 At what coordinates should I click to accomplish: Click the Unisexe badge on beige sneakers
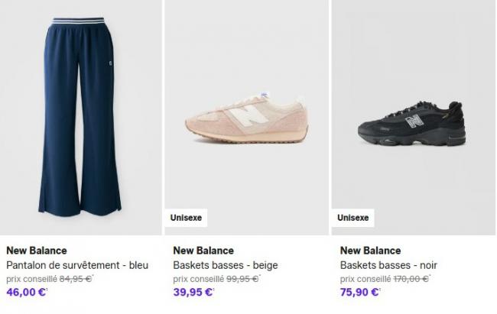[x=187, y=218]
